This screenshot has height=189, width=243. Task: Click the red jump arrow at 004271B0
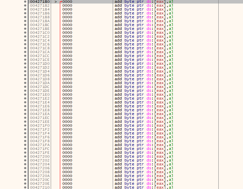pos(61,2)
